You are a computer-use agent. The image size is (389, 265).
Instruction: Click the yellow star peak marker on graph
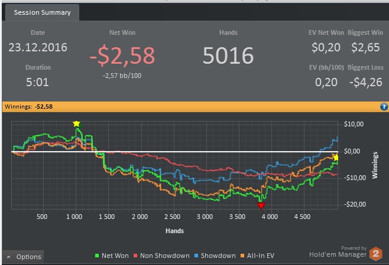76,123
